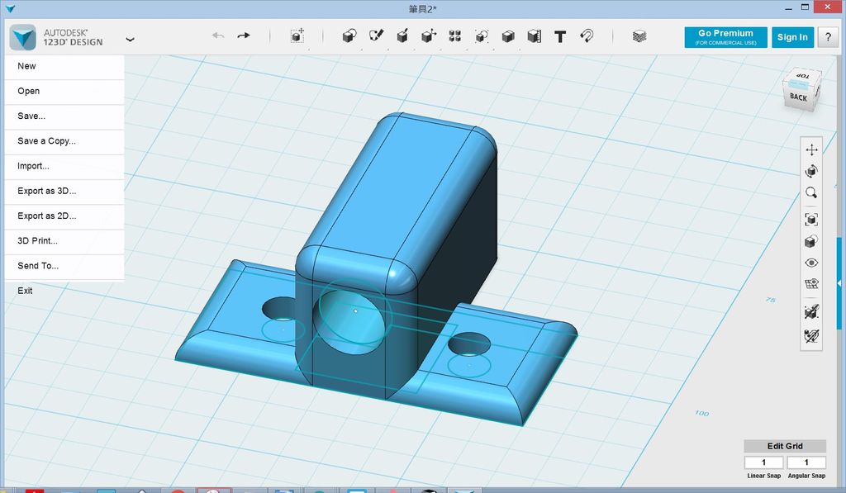Image resolution: width=846 pixels, height=493 pixels.
Task: Open the help question mark button
Action: (828, 37)
